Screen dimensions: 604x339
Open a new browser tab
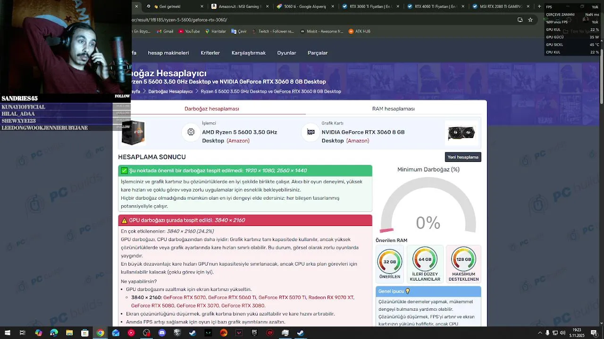[x=539, y=7]
